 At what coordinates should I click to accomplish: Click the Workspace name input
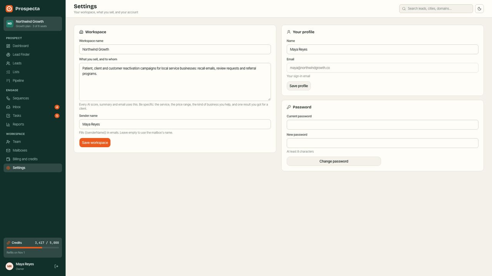tap(175, 49)
